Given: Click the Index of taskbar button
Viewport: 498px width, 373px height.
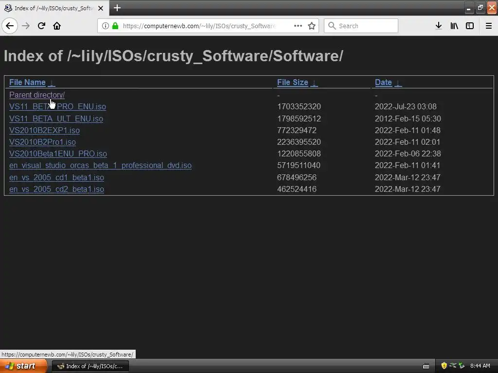Looking at the screenshot, I should 90,366.
